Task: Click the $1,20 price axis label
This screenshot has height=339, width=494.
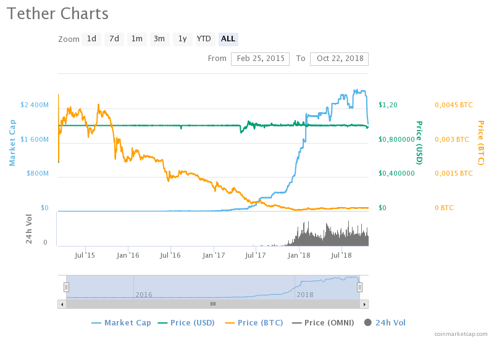Action: 388,105
